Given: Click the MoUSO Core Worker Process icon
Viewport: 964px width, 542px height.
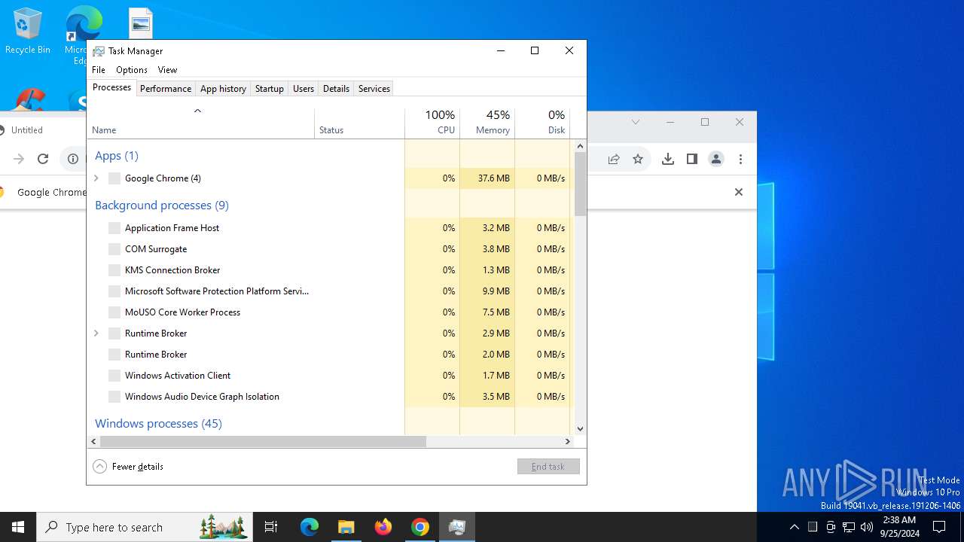Looking at the screenshot, I should [114, 312].
